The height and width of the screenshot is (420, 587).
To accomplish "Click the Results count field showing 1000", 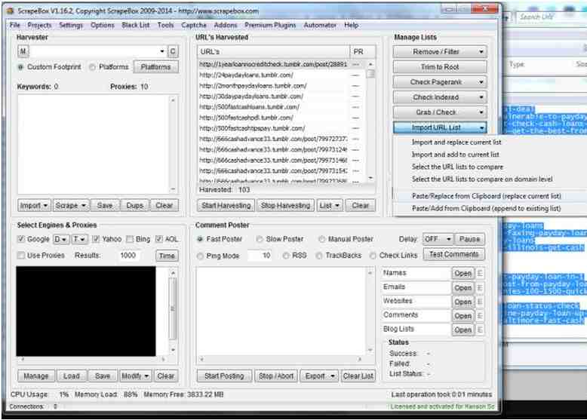I will [128, 256].
